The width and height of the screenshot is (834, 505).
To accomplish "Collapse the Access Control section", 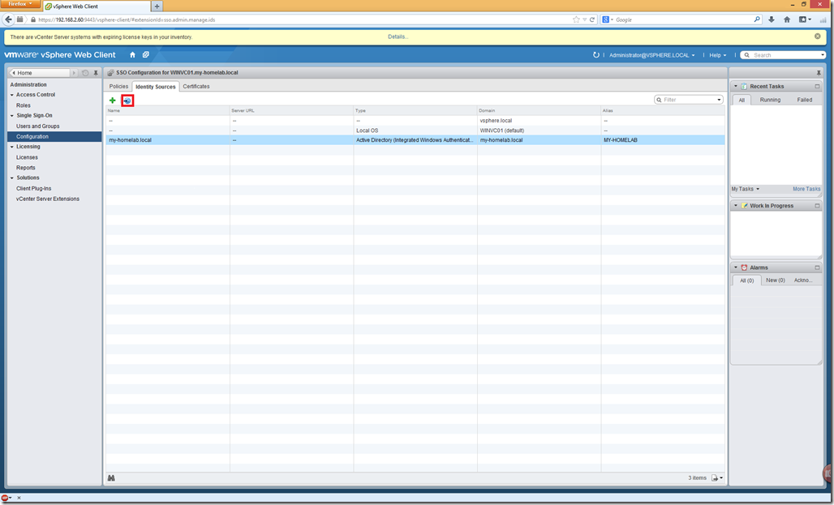I will [12, 95].
